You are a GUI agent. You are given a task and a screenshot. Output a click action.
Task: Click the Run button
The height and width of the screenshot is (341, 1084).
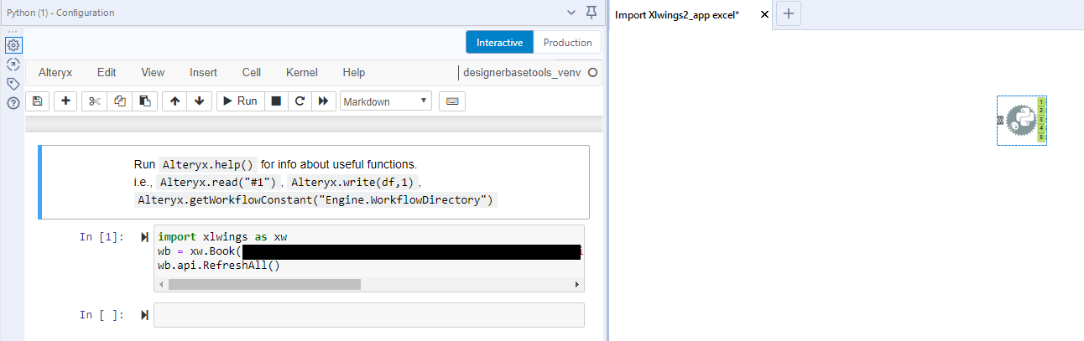coord(239,101)
